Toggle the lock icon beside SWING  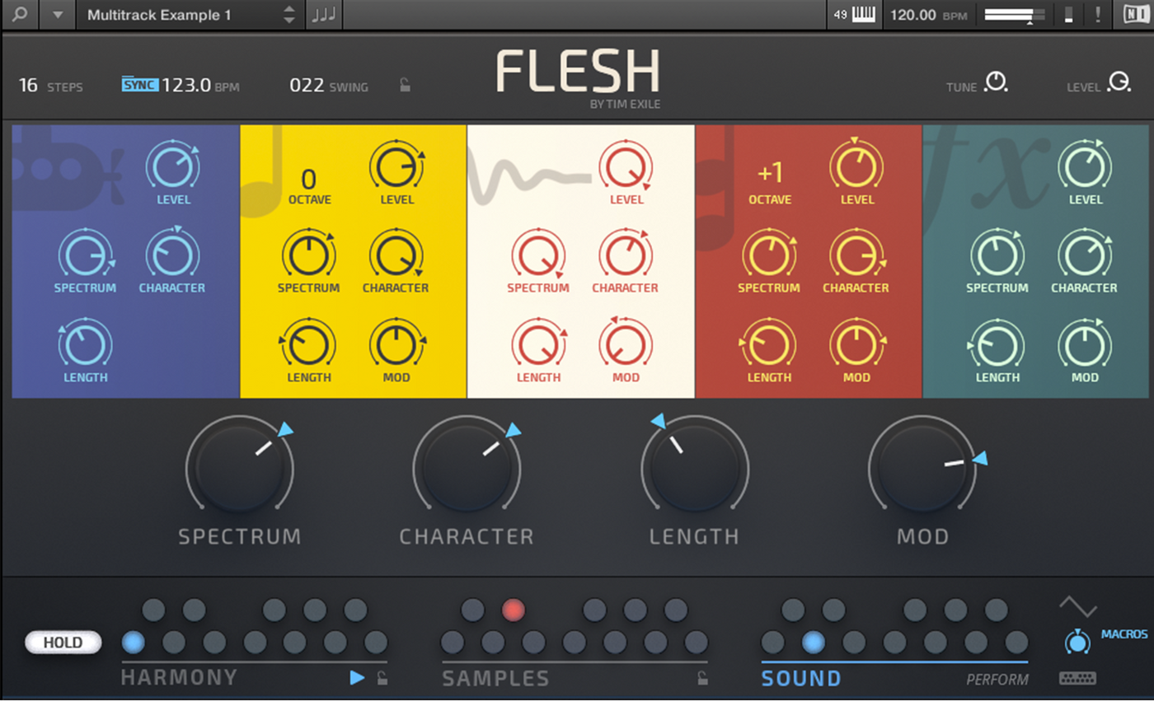(405, 85)
